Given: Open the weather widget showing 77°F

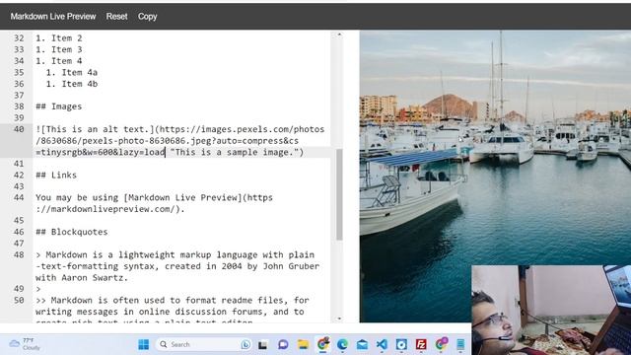Looking at the screenshot, I should click(x=25, y=344).
